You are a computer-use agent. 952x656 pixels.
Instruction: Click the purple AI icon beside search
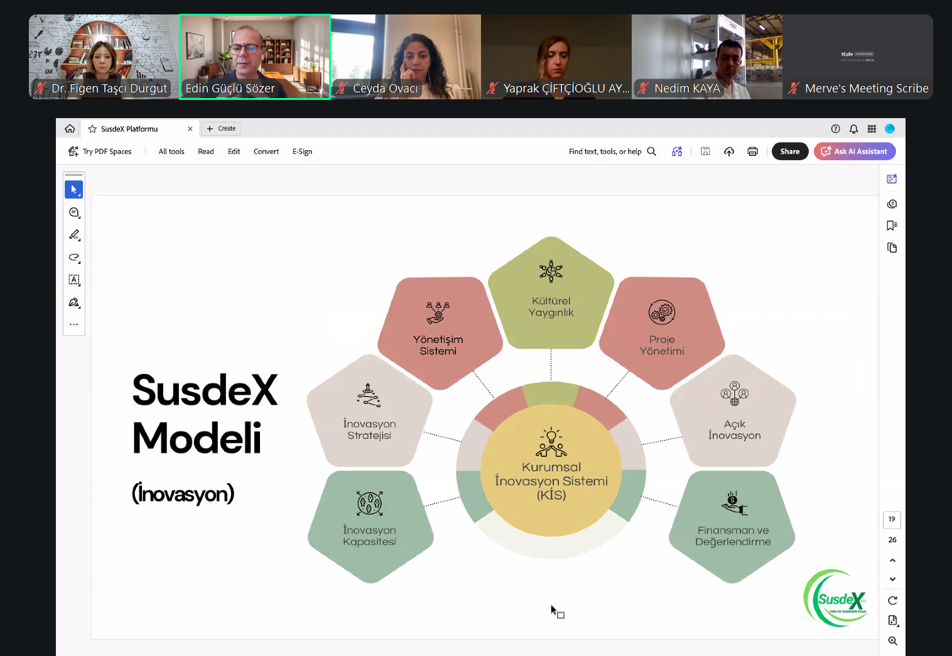point(677,151)
